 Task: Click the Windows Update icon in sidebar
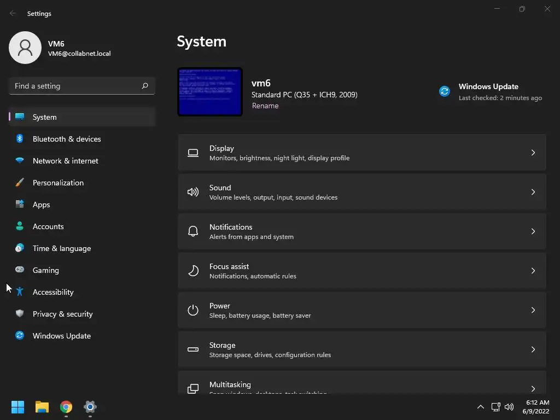coord(20,335)
